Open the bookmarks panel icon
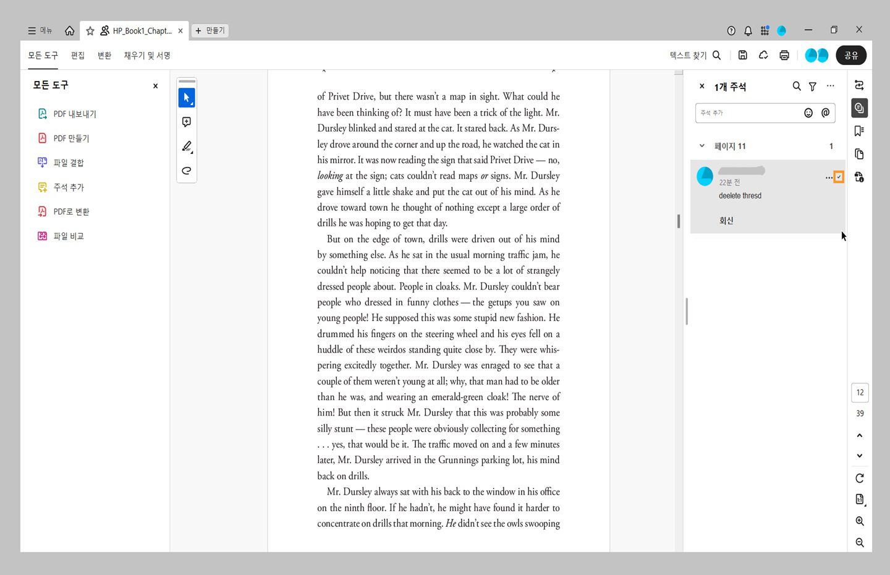The image size is (890, 575). 859,131
